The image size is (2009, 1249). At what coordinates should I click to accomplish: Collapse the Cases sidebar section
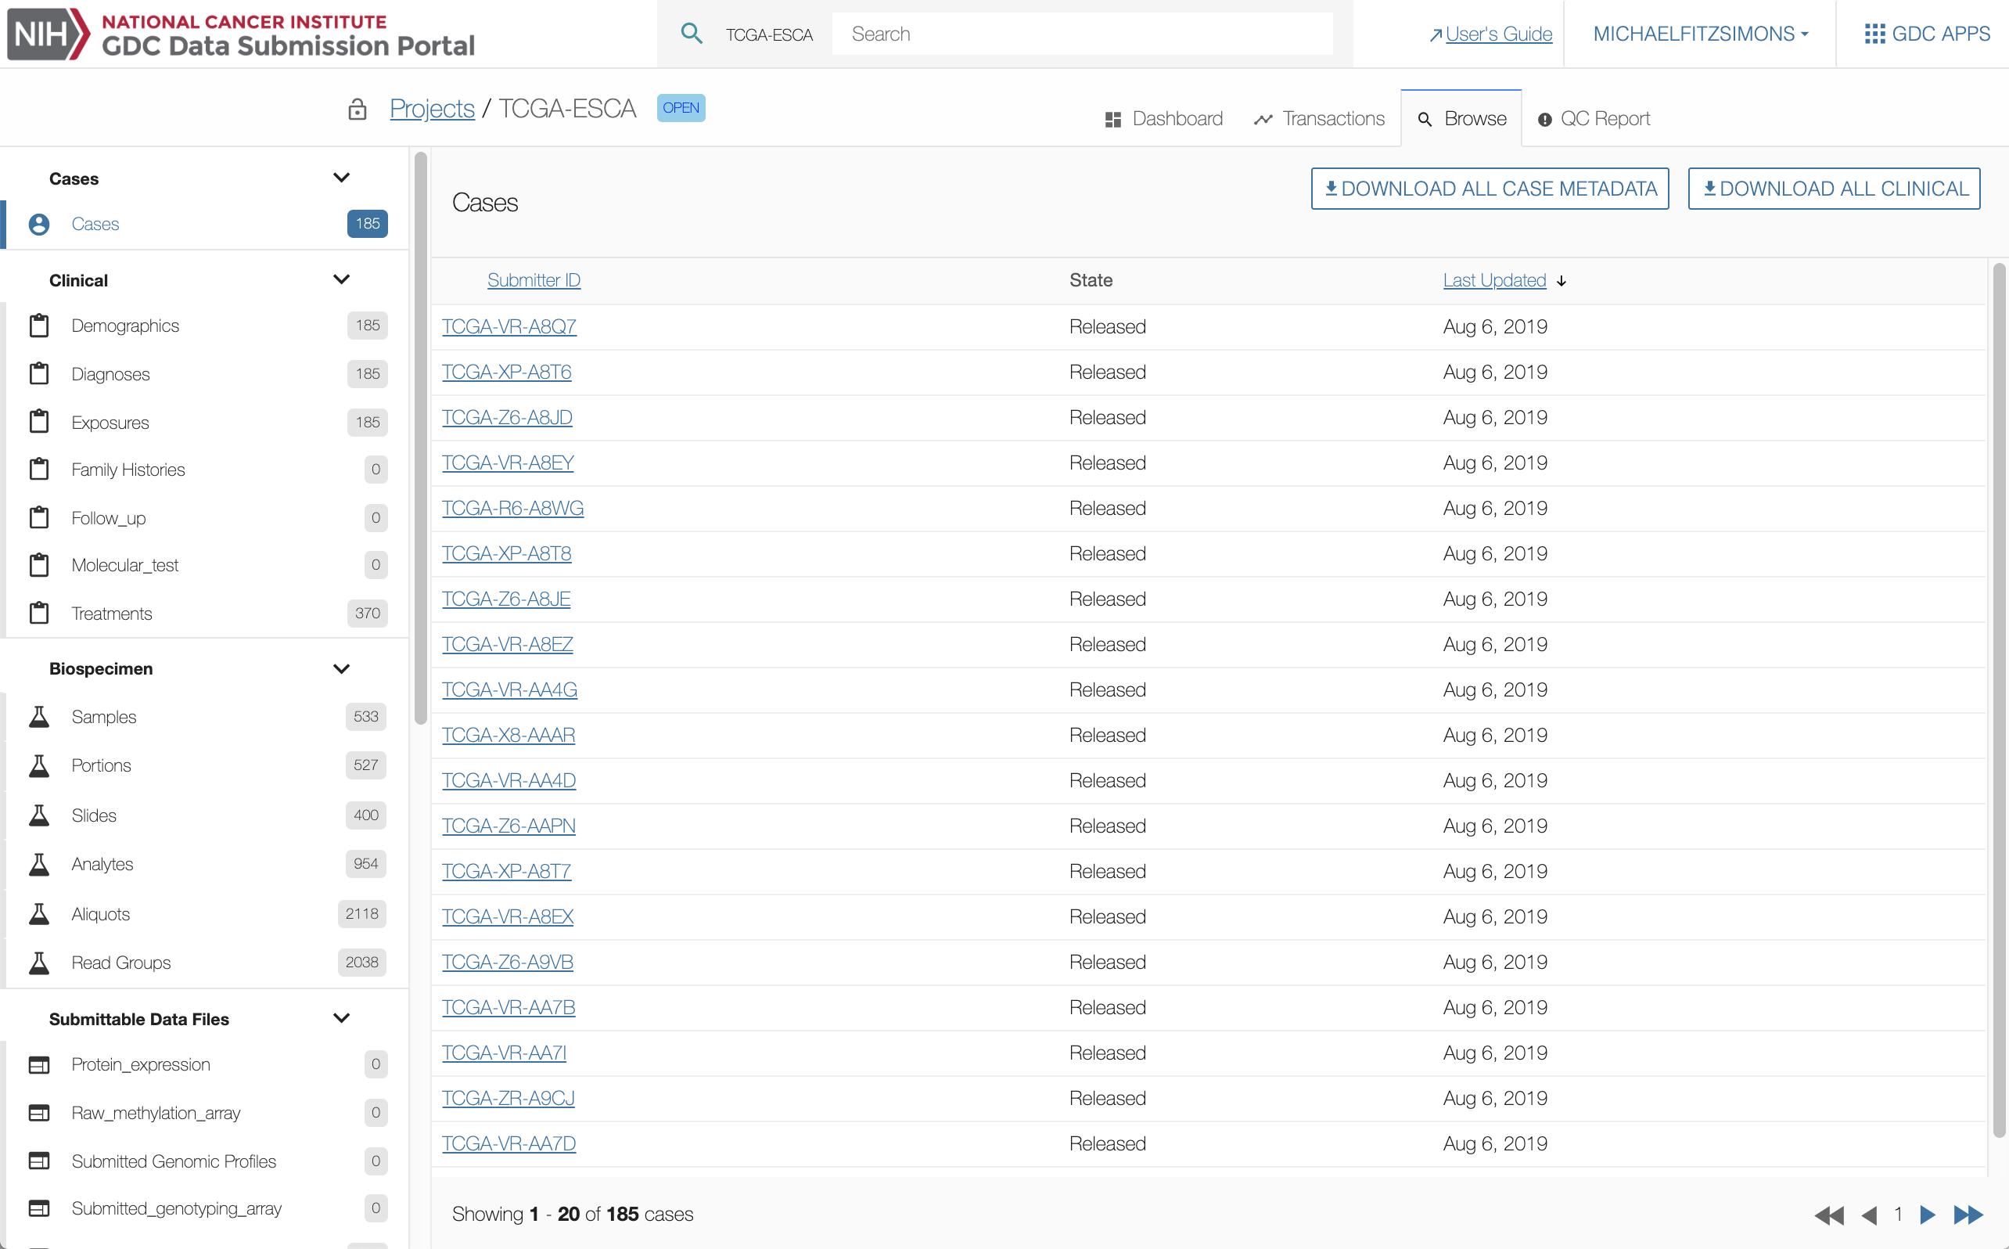(x=341, y=178)
